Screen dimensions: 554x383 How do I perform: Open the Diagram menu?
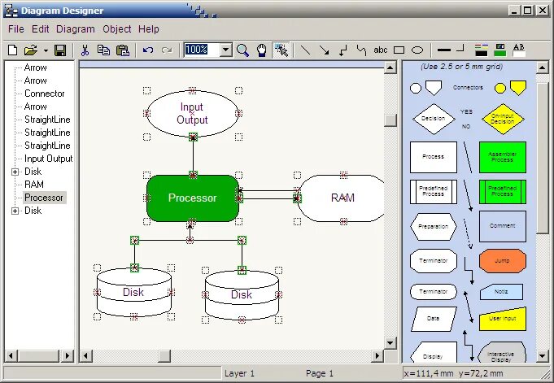76,29
